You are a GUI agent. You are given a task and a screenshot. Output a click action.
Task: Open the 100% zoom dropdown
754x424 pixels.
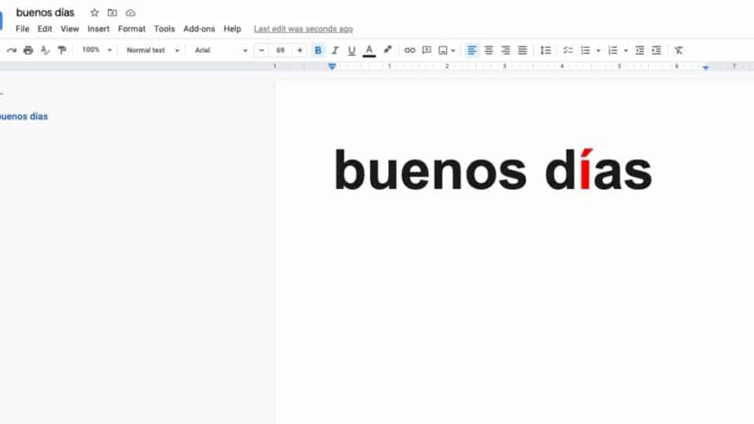[x=97, y=50]
